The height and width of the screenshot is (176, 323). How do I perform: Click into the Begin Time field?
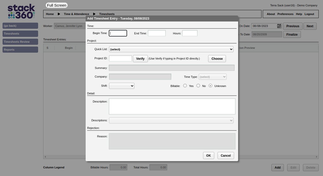coord(118,33)
